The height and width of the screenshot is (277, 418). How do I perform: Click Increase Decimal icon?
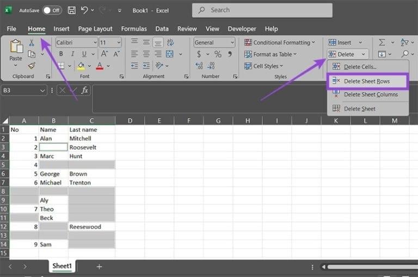(199, 66)
